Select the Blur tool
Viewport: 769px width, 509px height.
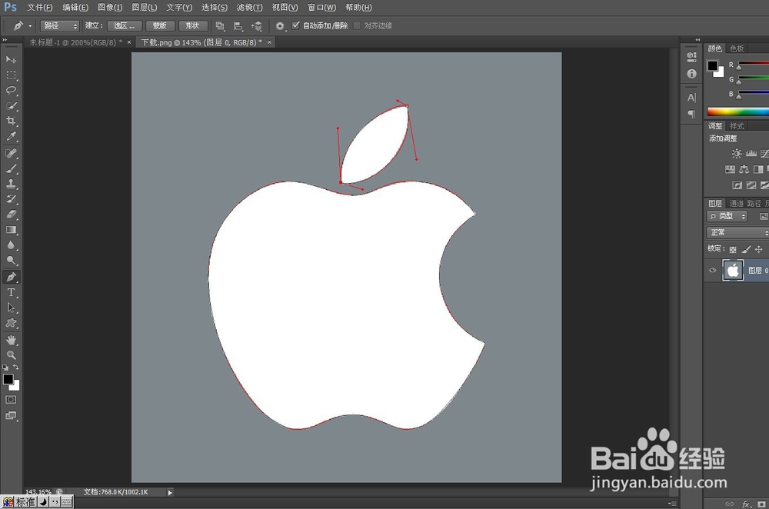click(11, 245)
